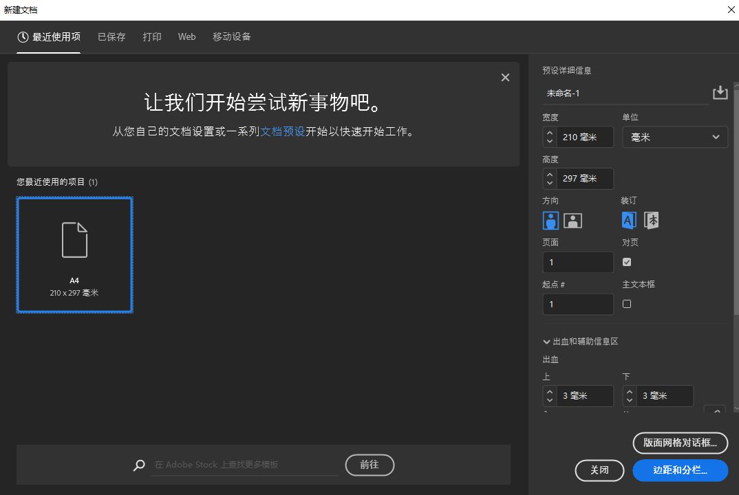Click the save document preset icon
739x495 pixels.
(720, 92)
